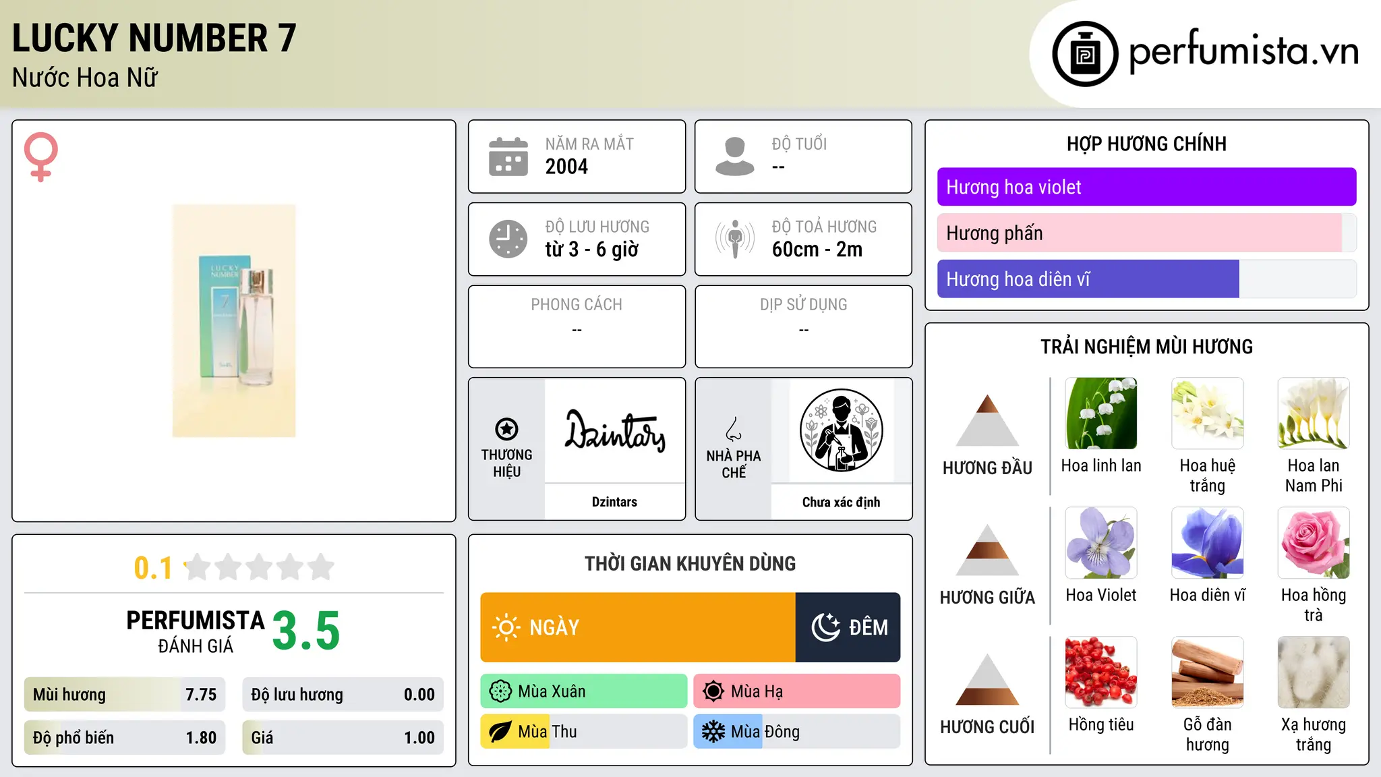Viewport: 1381px width, 777px height.
Task: Open the Dzintars brand name link
Action: click(614, 502)
